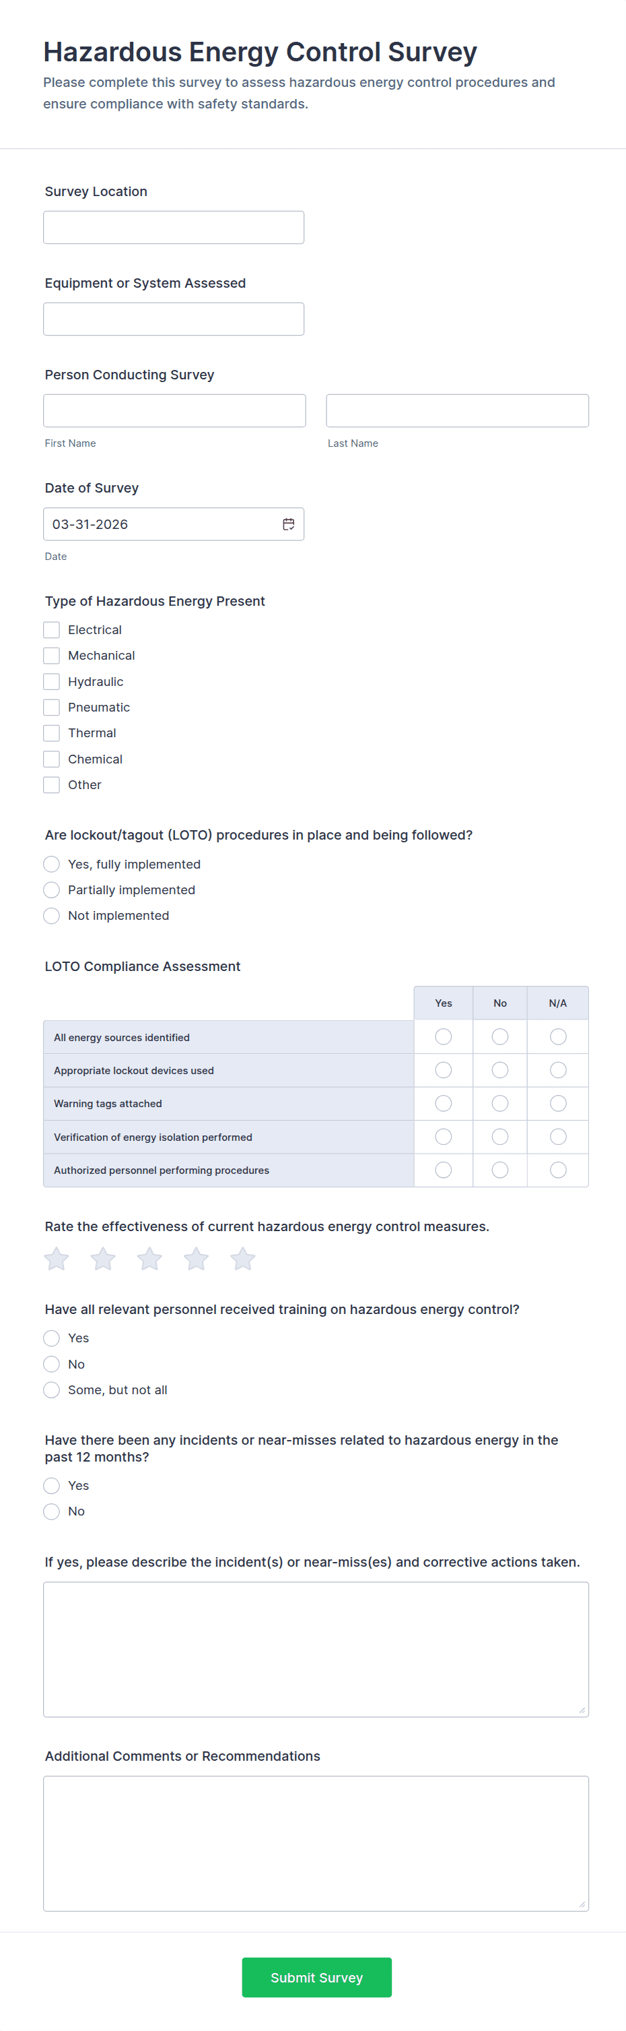Choose 'Partially implemented' radio option

click(52, 890)
